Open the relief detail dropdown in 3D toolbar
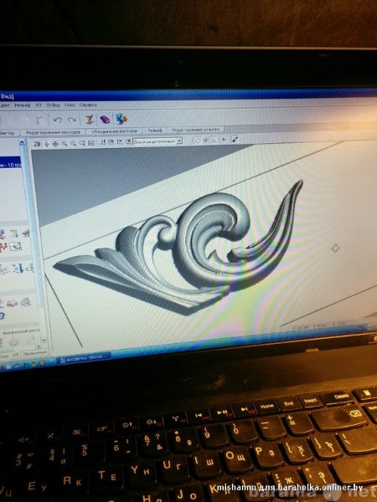 point(158,141)
